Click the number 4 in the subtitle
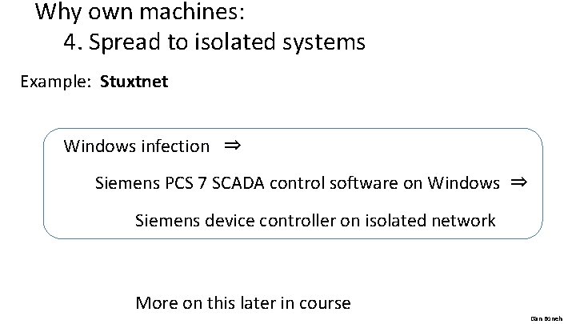Image resolution: width=576 pixels, height=324 pixels. [70, 42]
